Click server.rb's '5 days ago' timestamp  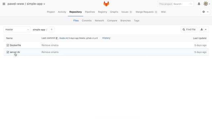tap(200, 52)
